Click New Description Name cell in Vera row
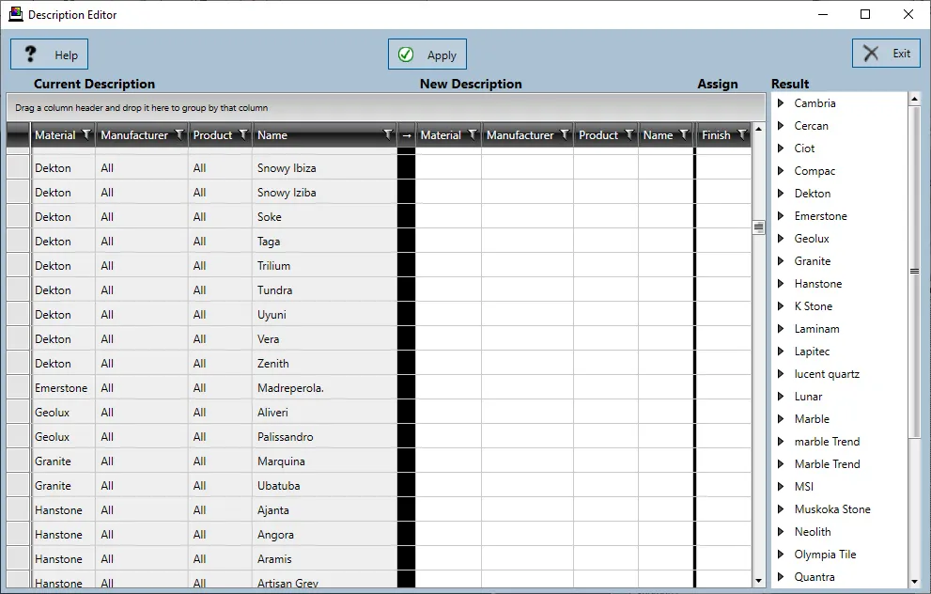 coord(665,339)
